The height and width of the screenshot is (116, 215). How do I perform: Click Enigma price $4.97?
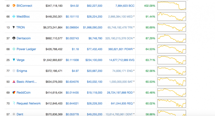tap(75, 71)
